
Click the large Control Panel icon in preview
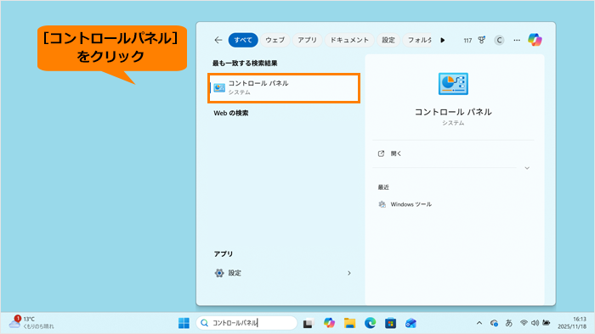[x=453, y=84]
